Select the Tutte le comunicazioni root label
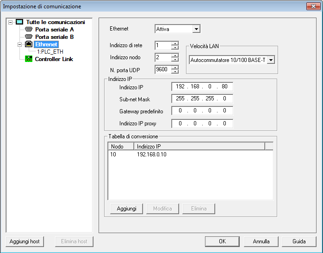The width and height of the screenshot is (323, 253). point(56,22)
